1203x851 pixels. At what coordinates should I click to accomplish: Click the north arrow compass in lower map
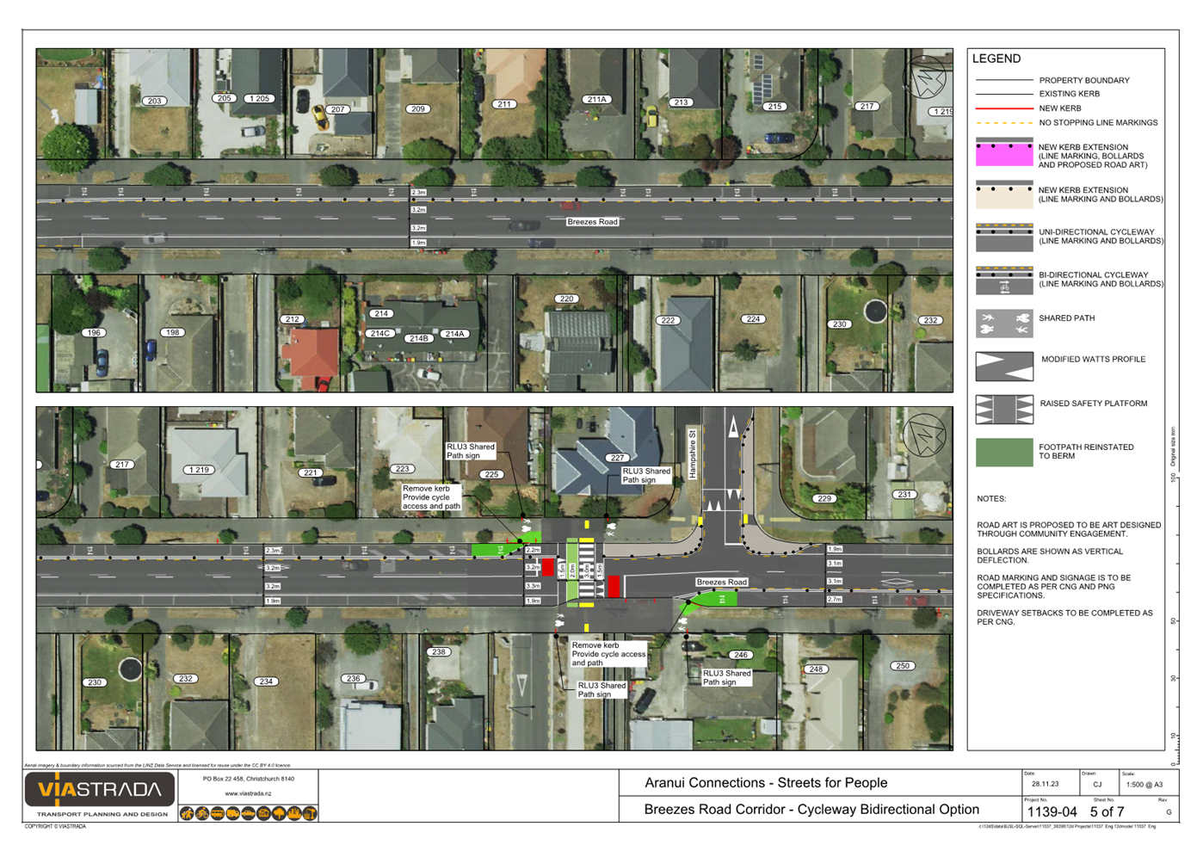click(925, 436)
